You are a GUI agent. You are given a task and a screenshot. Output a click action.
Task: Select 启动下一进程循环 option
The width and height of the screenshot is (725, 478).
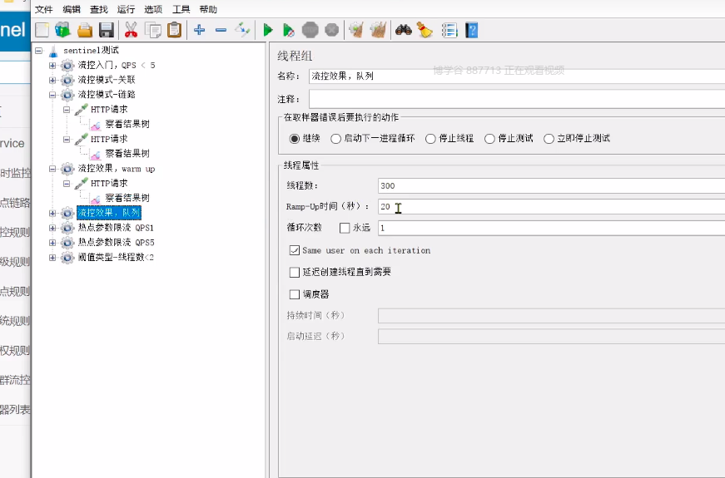tap(335, 139)
